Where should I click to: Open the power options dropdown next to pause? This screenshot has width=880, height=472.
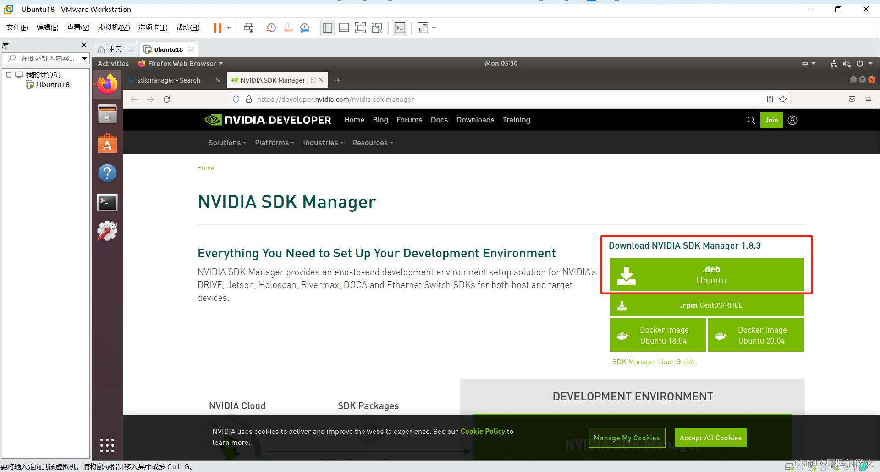click(x=229, y=28)
